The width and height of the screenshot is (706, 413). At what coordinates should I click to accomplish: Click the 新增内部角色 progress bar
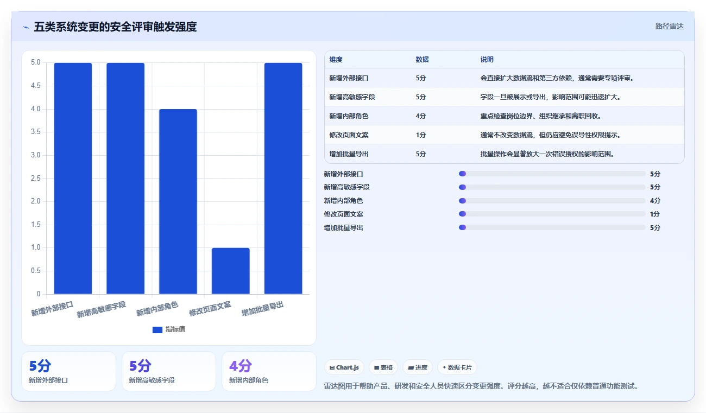point(552,201)
